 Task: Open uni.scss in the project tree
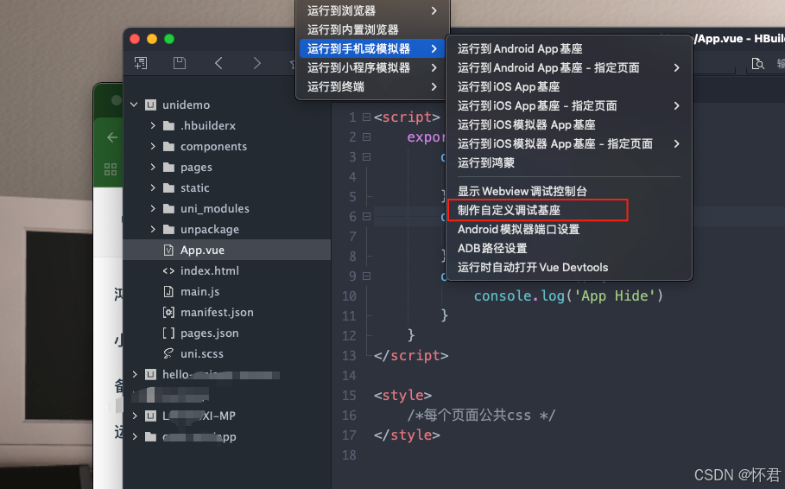(227, 353)
